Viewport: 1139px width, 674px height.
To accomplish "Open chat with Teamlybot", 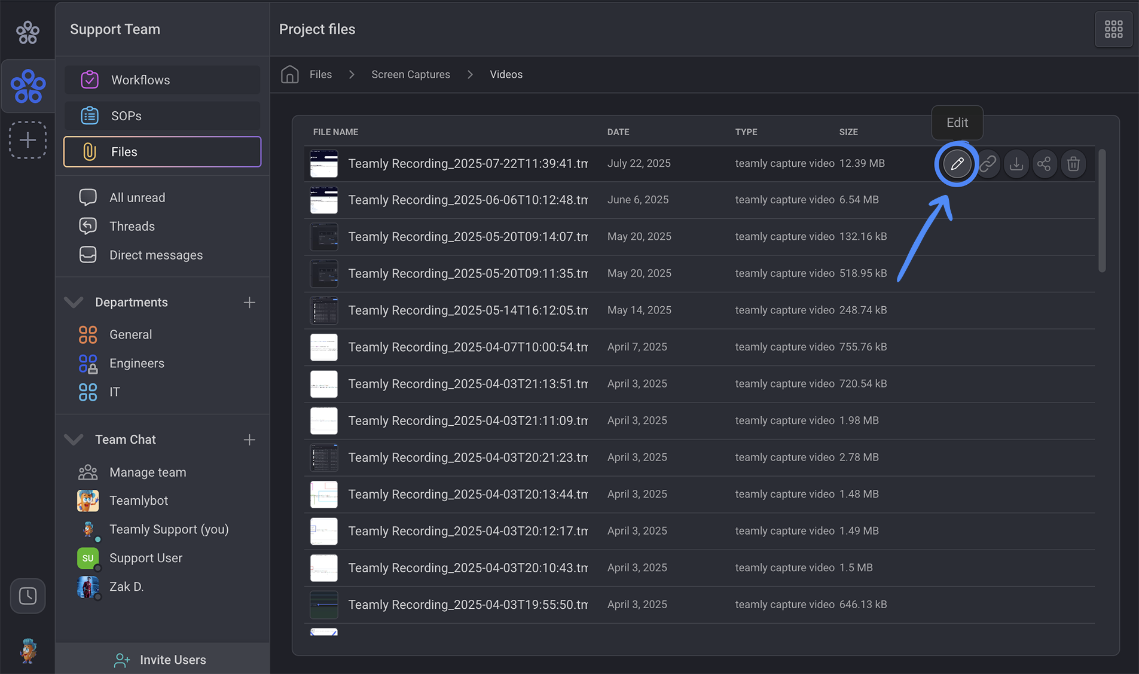I will coord(138,501).
